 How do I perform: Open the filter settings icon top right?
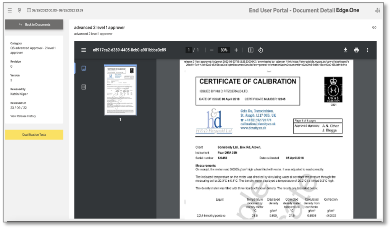pyautogui.click(x=377, y=10)
